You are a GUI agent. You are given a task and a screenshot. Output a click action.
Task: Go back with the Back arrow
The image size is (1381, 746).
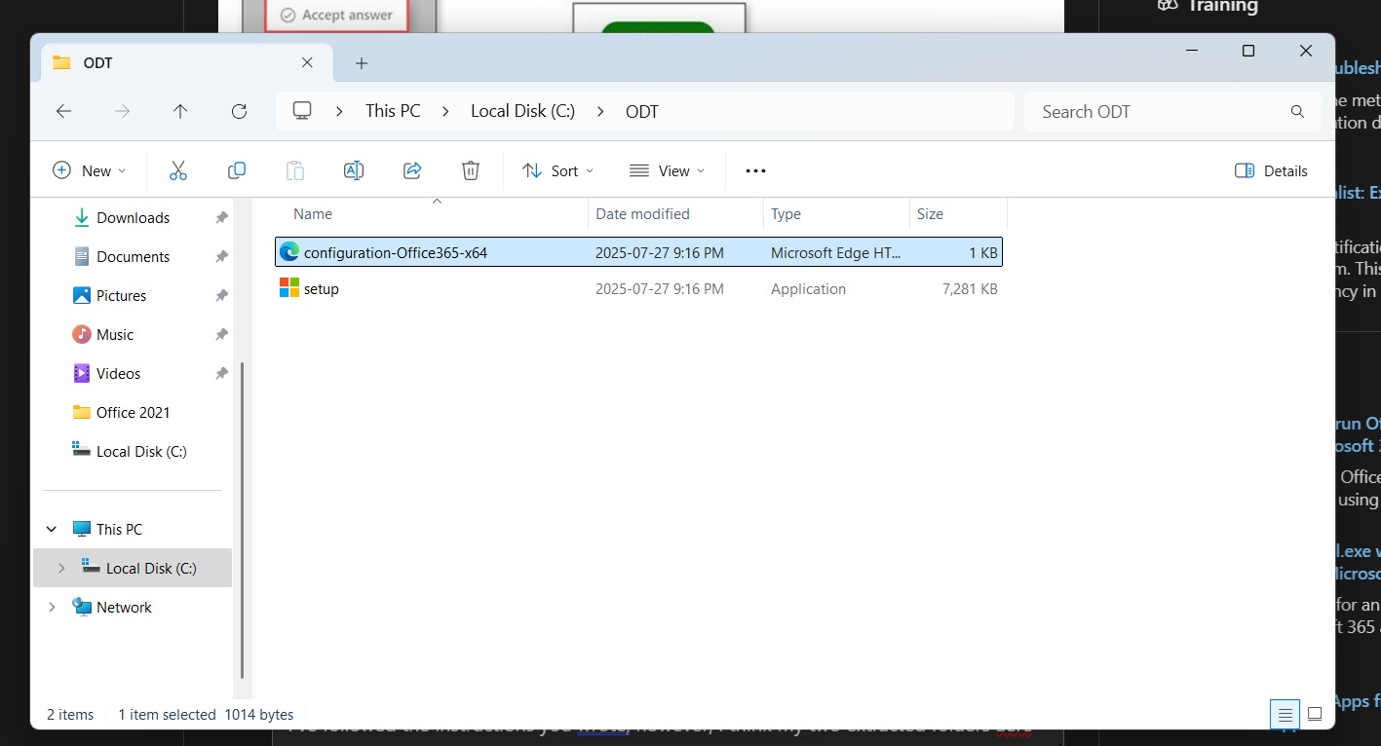(x=63, y=111)
